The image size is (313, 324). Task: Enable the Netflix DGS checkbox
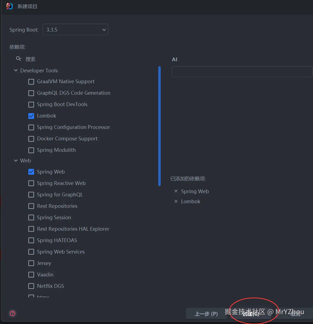(x=31, y=286)
